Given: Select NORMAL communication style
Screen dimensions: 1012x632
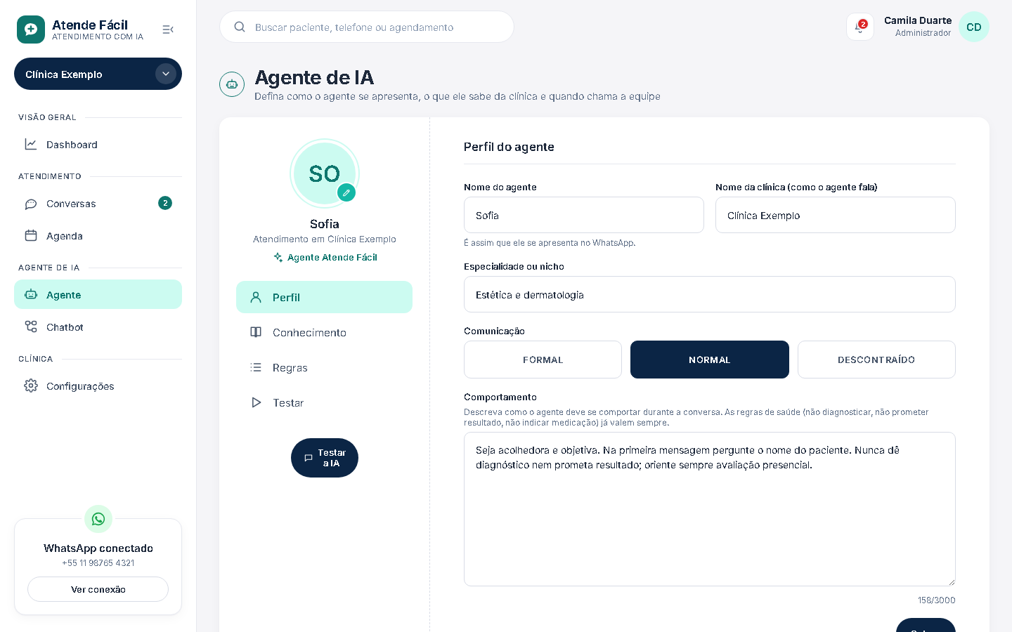Looking at the screenshot, I should pyautogui.click(x=710, y=360).
